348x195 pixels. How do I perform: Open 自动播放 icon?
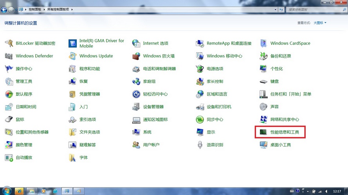(x=9, y=158)
